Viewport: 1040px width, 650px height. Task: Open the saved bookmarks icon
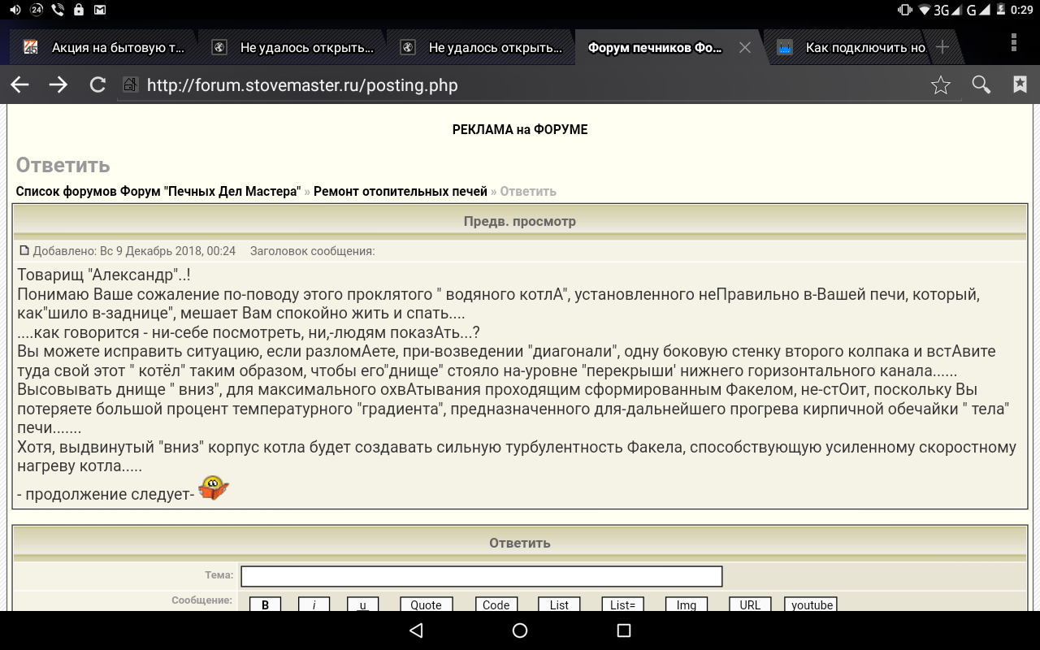1020,84
